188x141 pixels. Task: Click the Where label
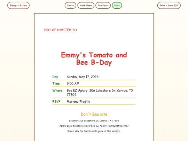click(x=57, y=91)
